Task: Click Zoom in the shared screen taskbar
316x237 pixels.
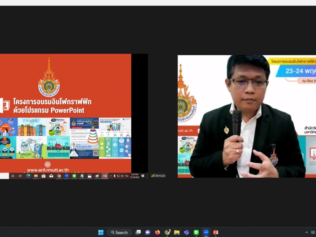Action: click(66, 176)
